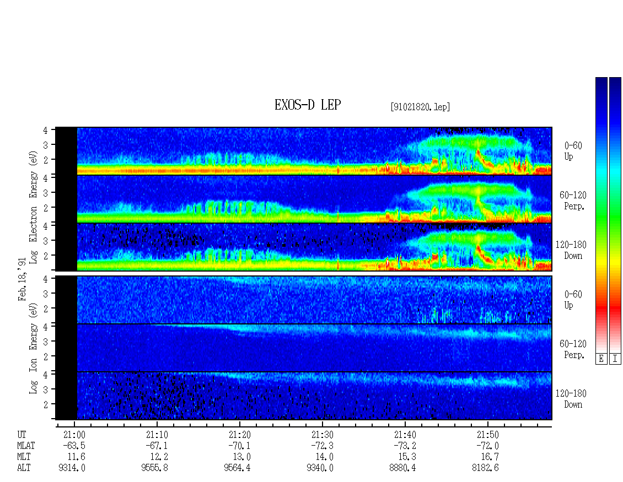Click the MLAT value -63.5

(74, 446)
